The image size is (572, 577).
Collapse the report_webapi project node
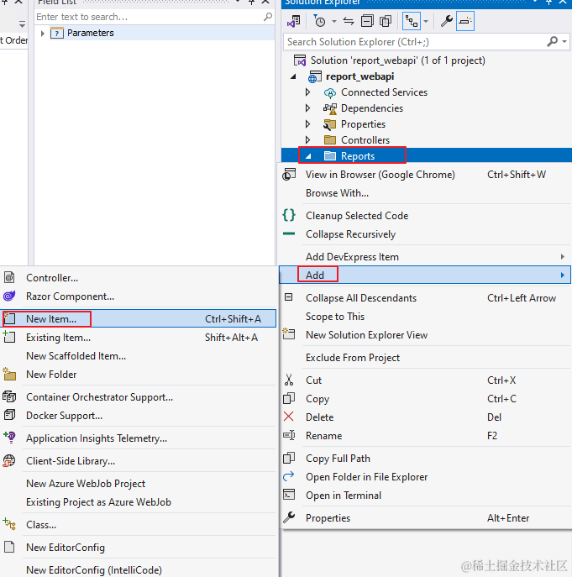point(293,76)
